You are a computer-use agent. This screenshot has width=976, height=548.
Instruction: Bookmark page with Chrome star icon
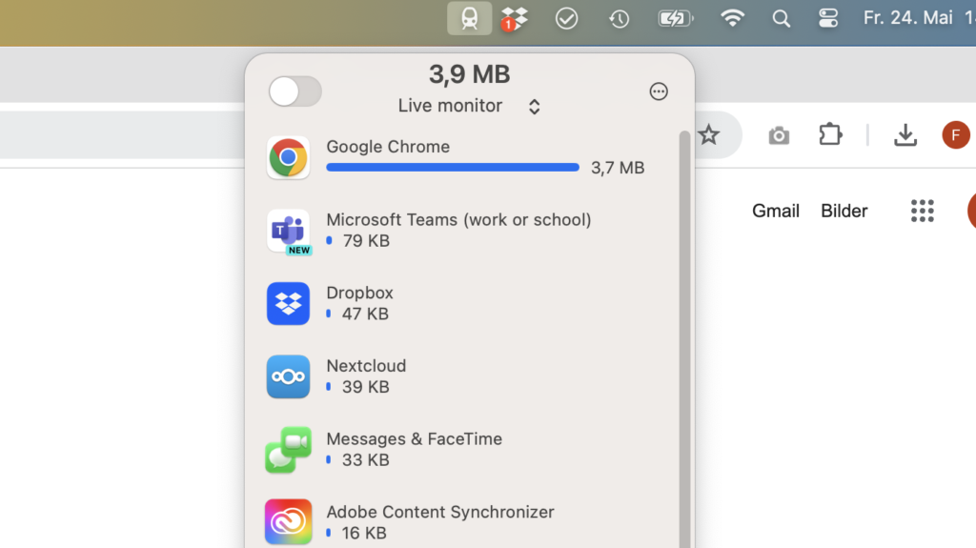(708, 134)
